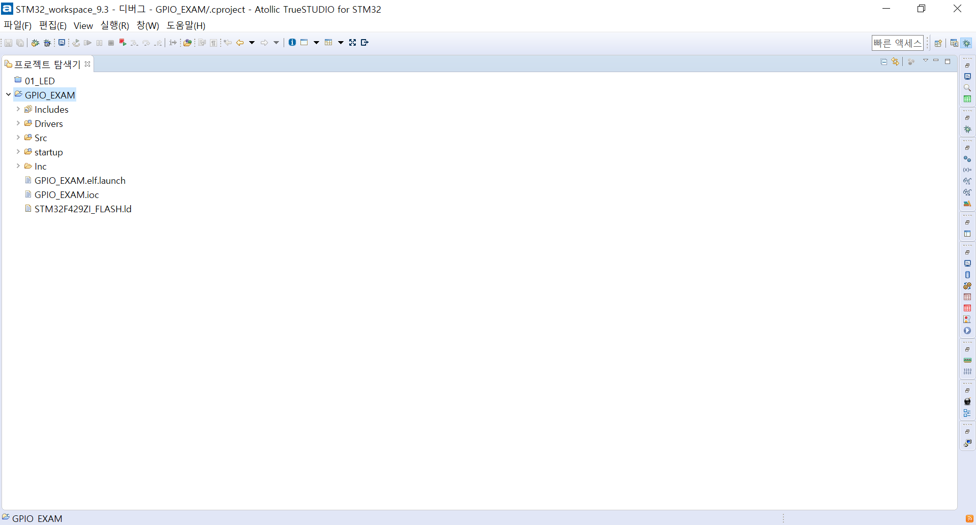Click the Resume play icon
976x525 pixels.
pos(88,43)
